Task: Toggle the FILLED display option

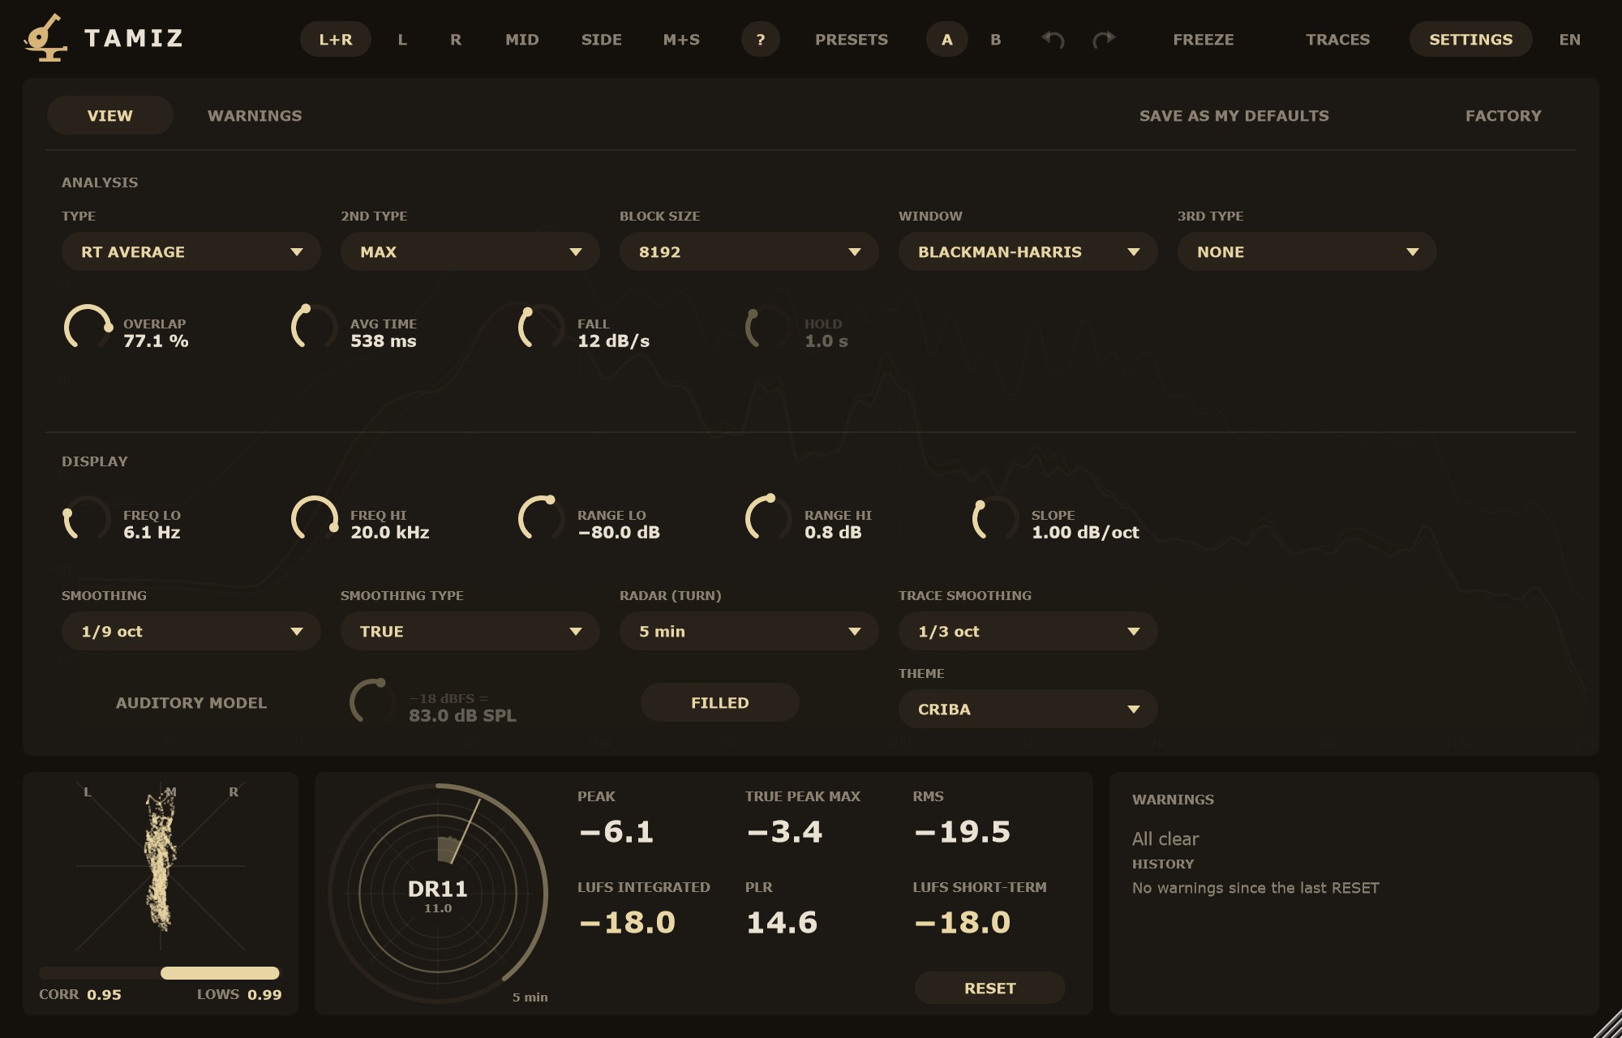Action: (x=720, y=702)
